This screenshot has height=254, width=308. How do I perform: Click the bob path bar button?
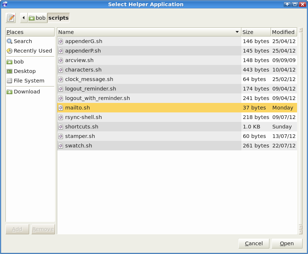pos(37,18)
